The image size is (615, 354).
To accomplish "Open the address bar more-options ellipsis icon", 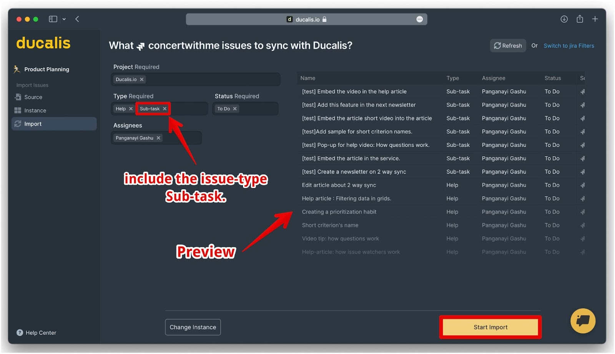I will tap(420, 19).
